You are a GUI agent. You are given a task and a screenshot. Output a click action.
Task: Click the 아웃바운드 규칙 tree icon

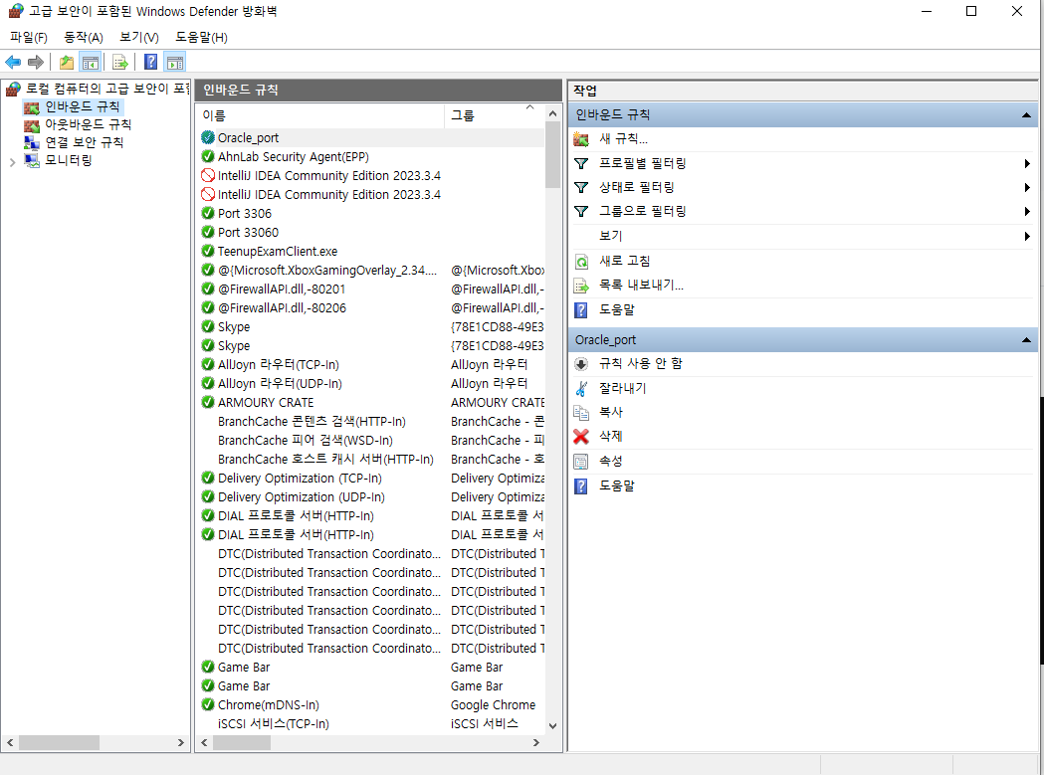point(31,125)
